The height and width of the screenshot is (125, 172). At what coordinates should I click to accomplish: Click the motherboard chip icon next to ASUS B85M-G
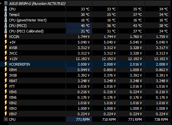tap(6, 3)
